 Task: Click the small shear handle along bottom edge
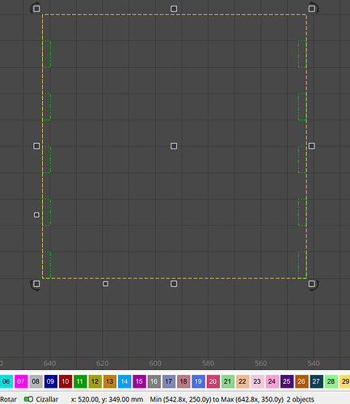coord(106,284)
